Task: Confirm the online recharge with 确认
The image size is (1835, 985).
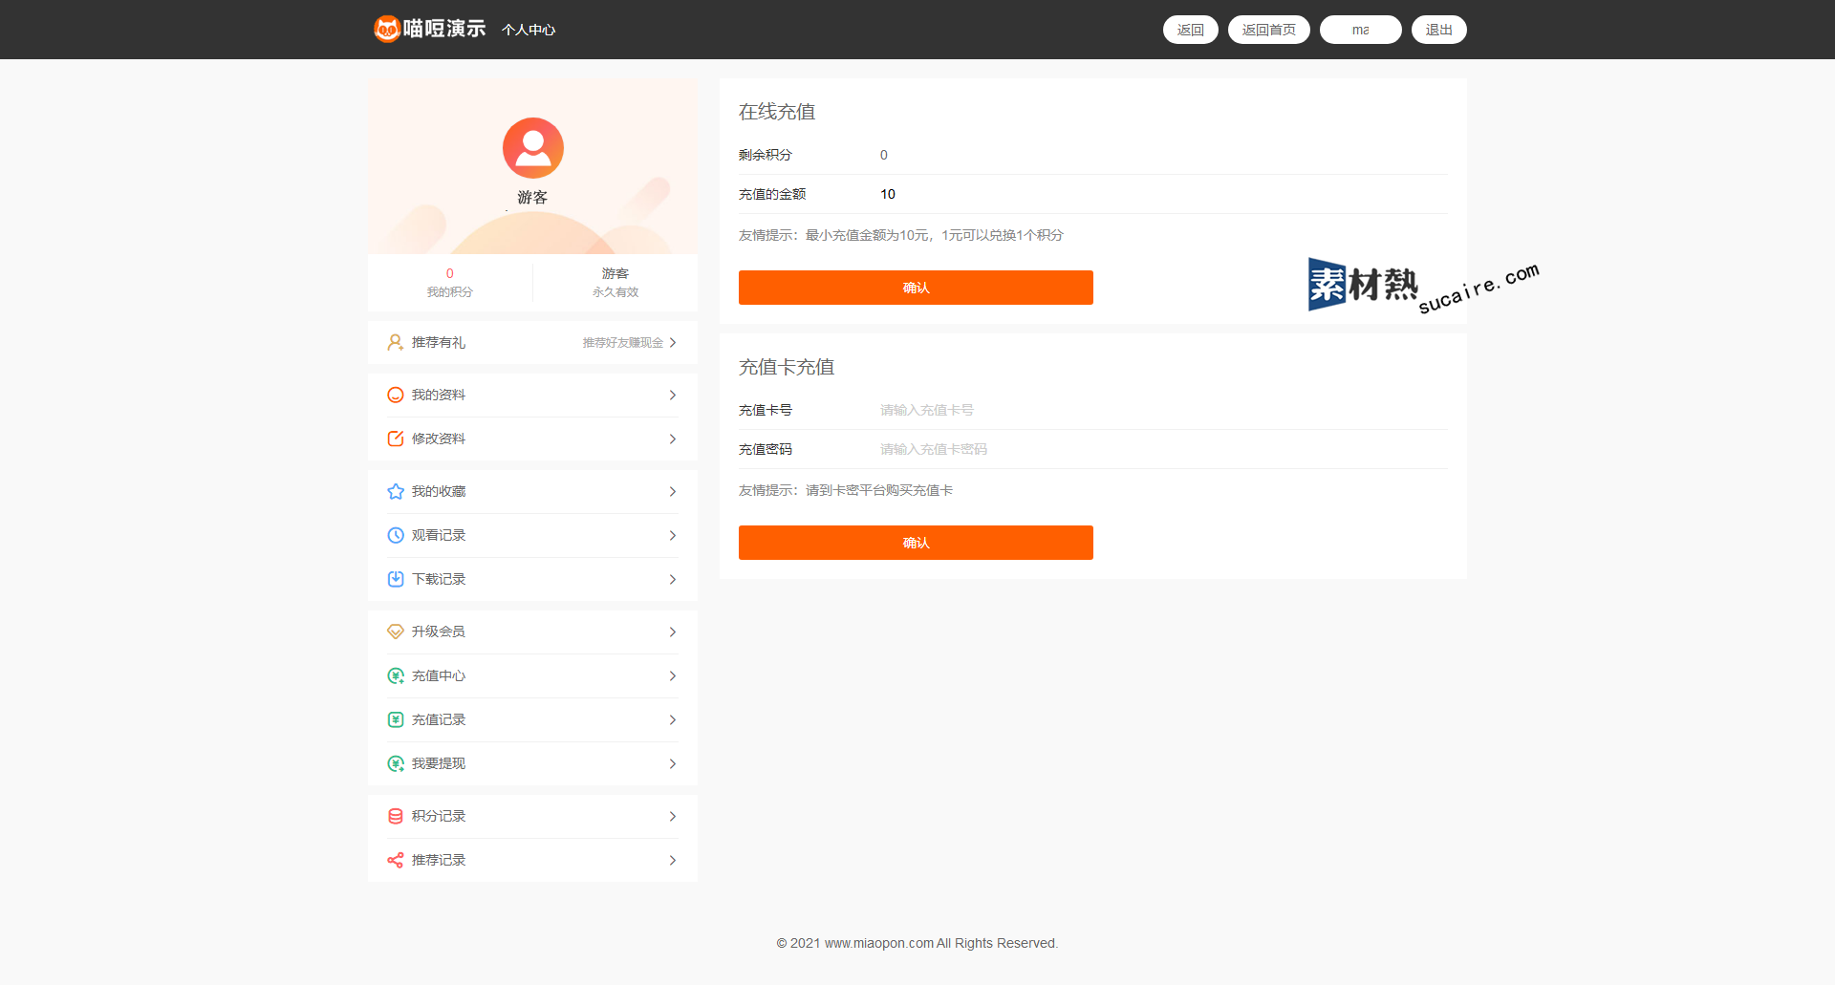Action: tap(915, 288)
